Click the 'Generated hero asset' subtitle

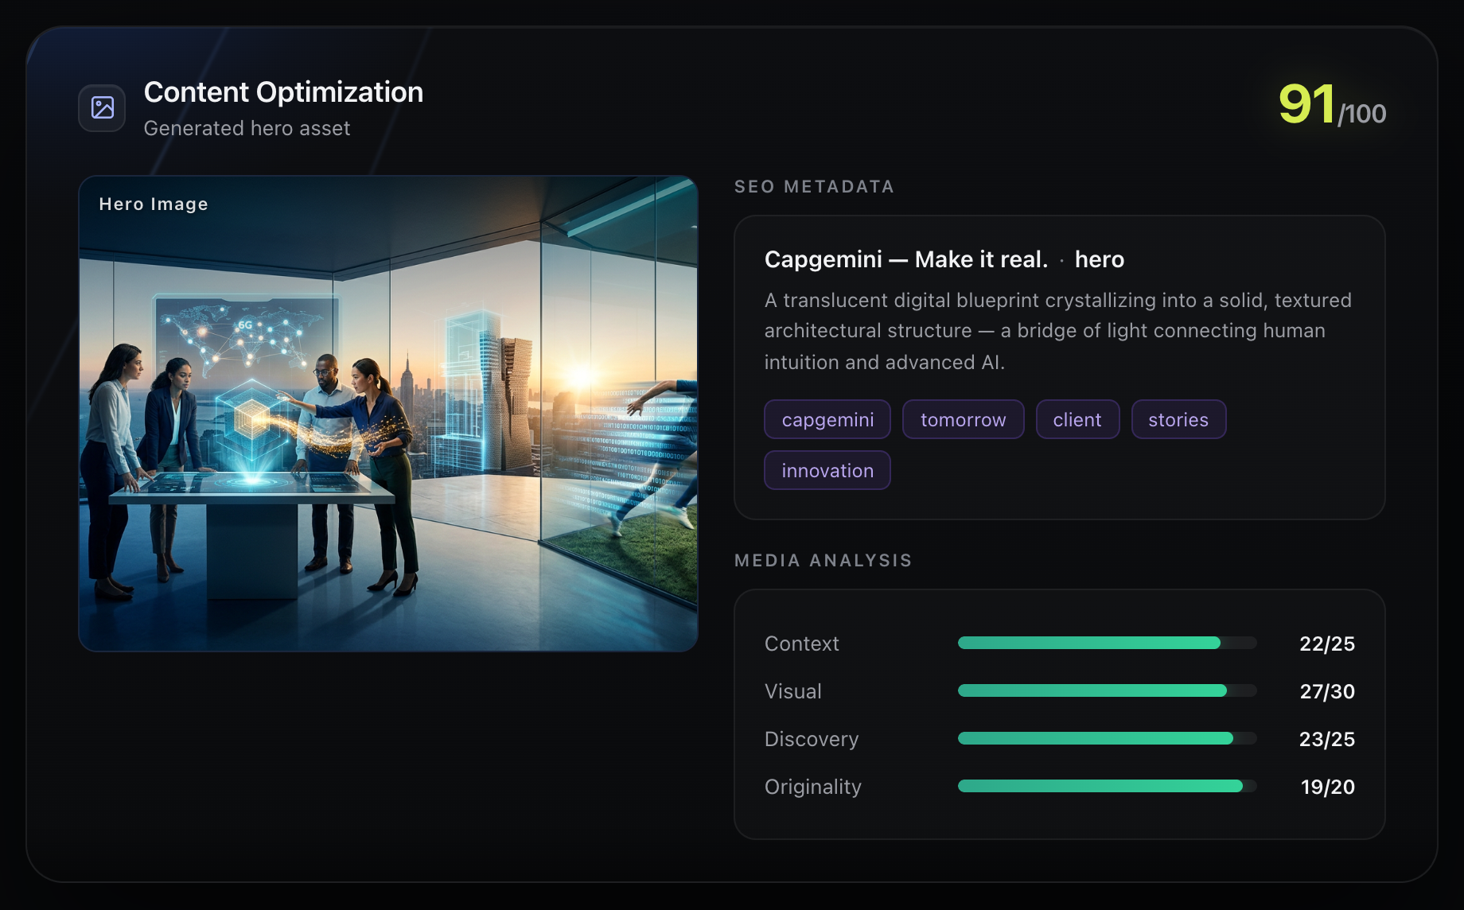(x=247, y=128)
